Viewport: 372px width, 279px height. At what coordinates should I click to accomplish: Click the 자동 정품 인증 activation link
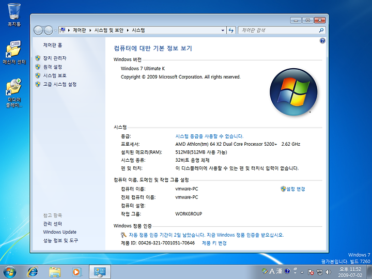(x=206, y=235)
